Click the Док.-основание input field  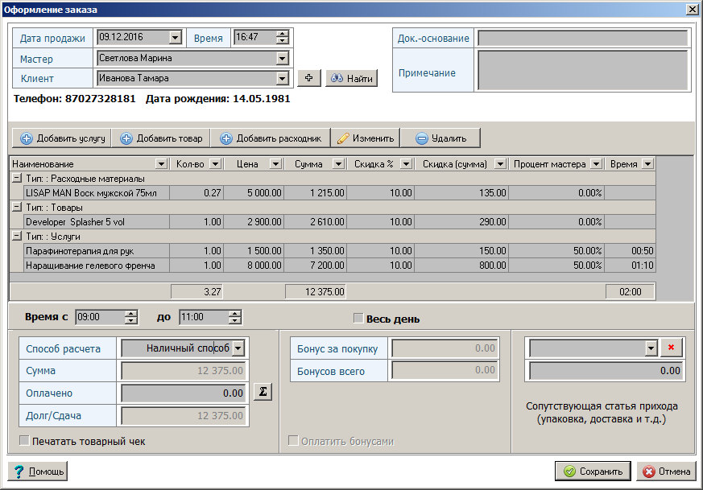pyautogui.click(x=582, y=38)
